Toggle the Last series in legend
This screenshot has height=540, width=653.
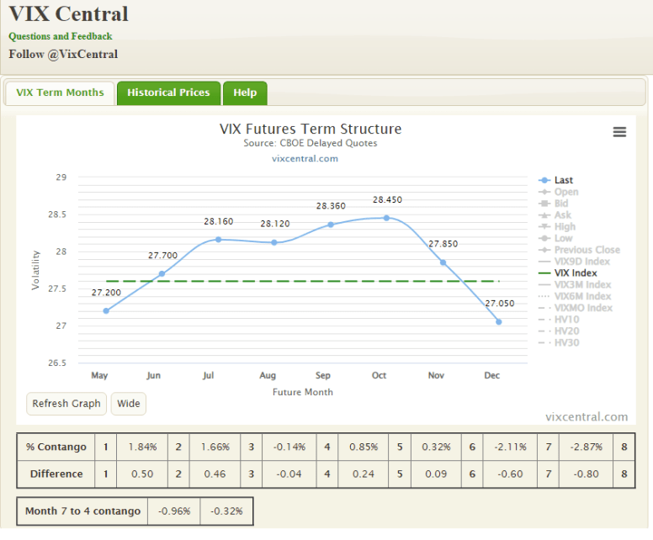563,180
